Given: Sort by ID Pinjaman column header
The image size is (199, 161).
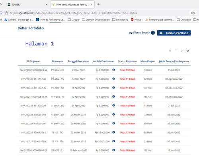Looking at the screenshot, I should tap(33, 61).
